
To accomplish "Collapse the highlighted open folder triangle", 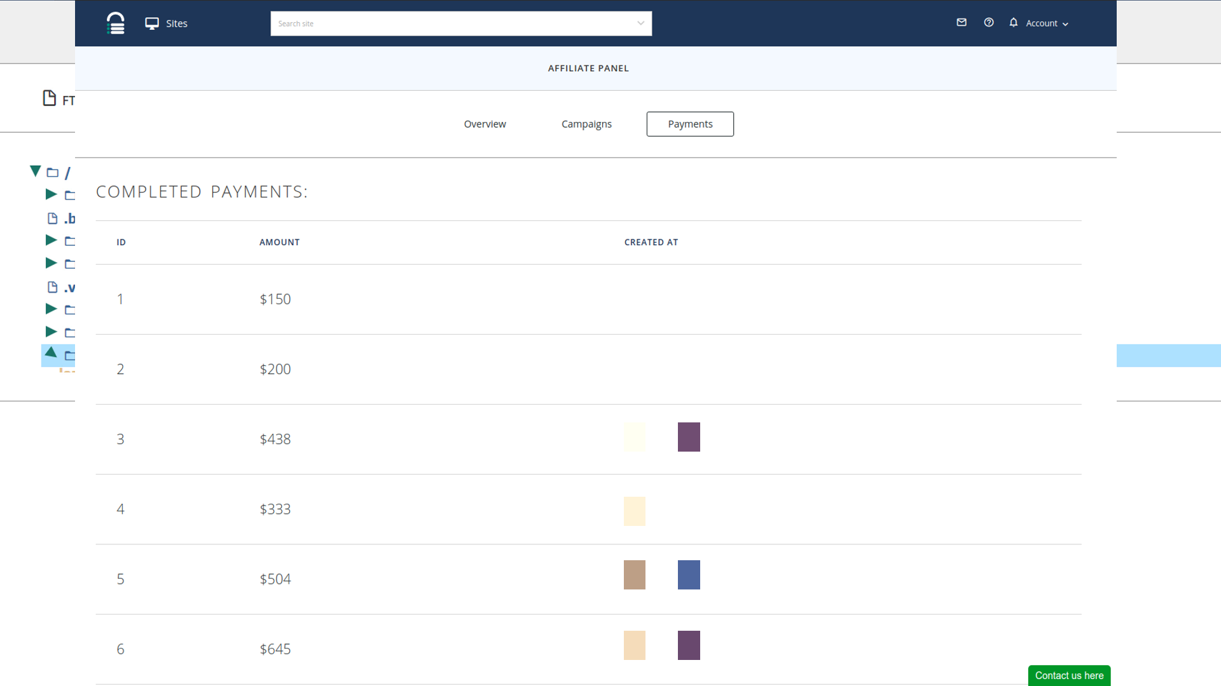I will [x=51, y=353].
